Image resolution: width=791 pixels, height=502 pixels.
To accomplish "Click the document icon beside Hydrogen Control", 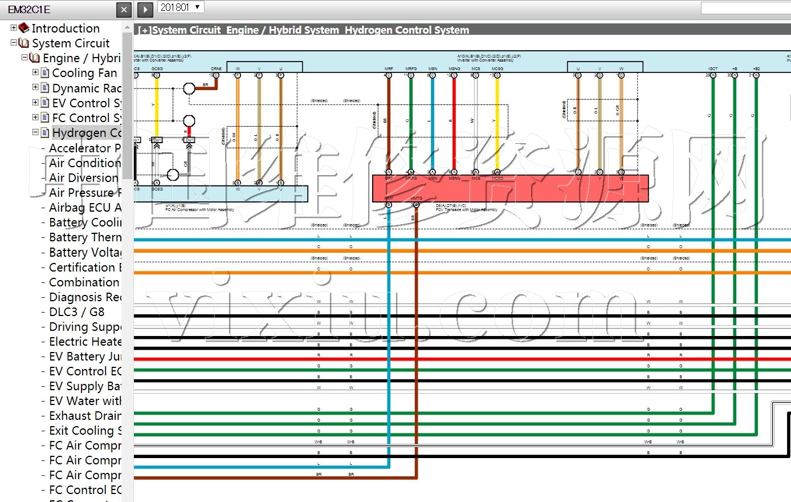I will (45, 132).
